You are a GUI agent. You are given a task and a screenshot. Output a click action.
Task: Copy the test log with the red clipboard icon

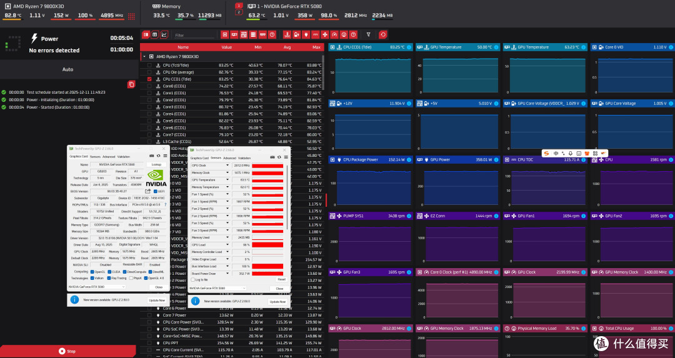point(131,84)
